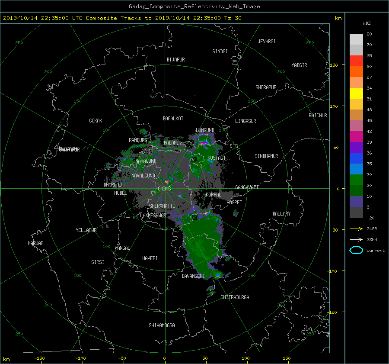The image size is (389, 364).
Task: Click the HAVERI city label
Action: tap(150, 258)
